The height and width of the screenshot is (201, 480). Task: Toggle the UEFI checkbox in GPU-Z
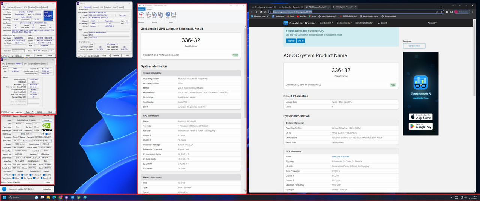pyautogui.click(x=46, y=134)
